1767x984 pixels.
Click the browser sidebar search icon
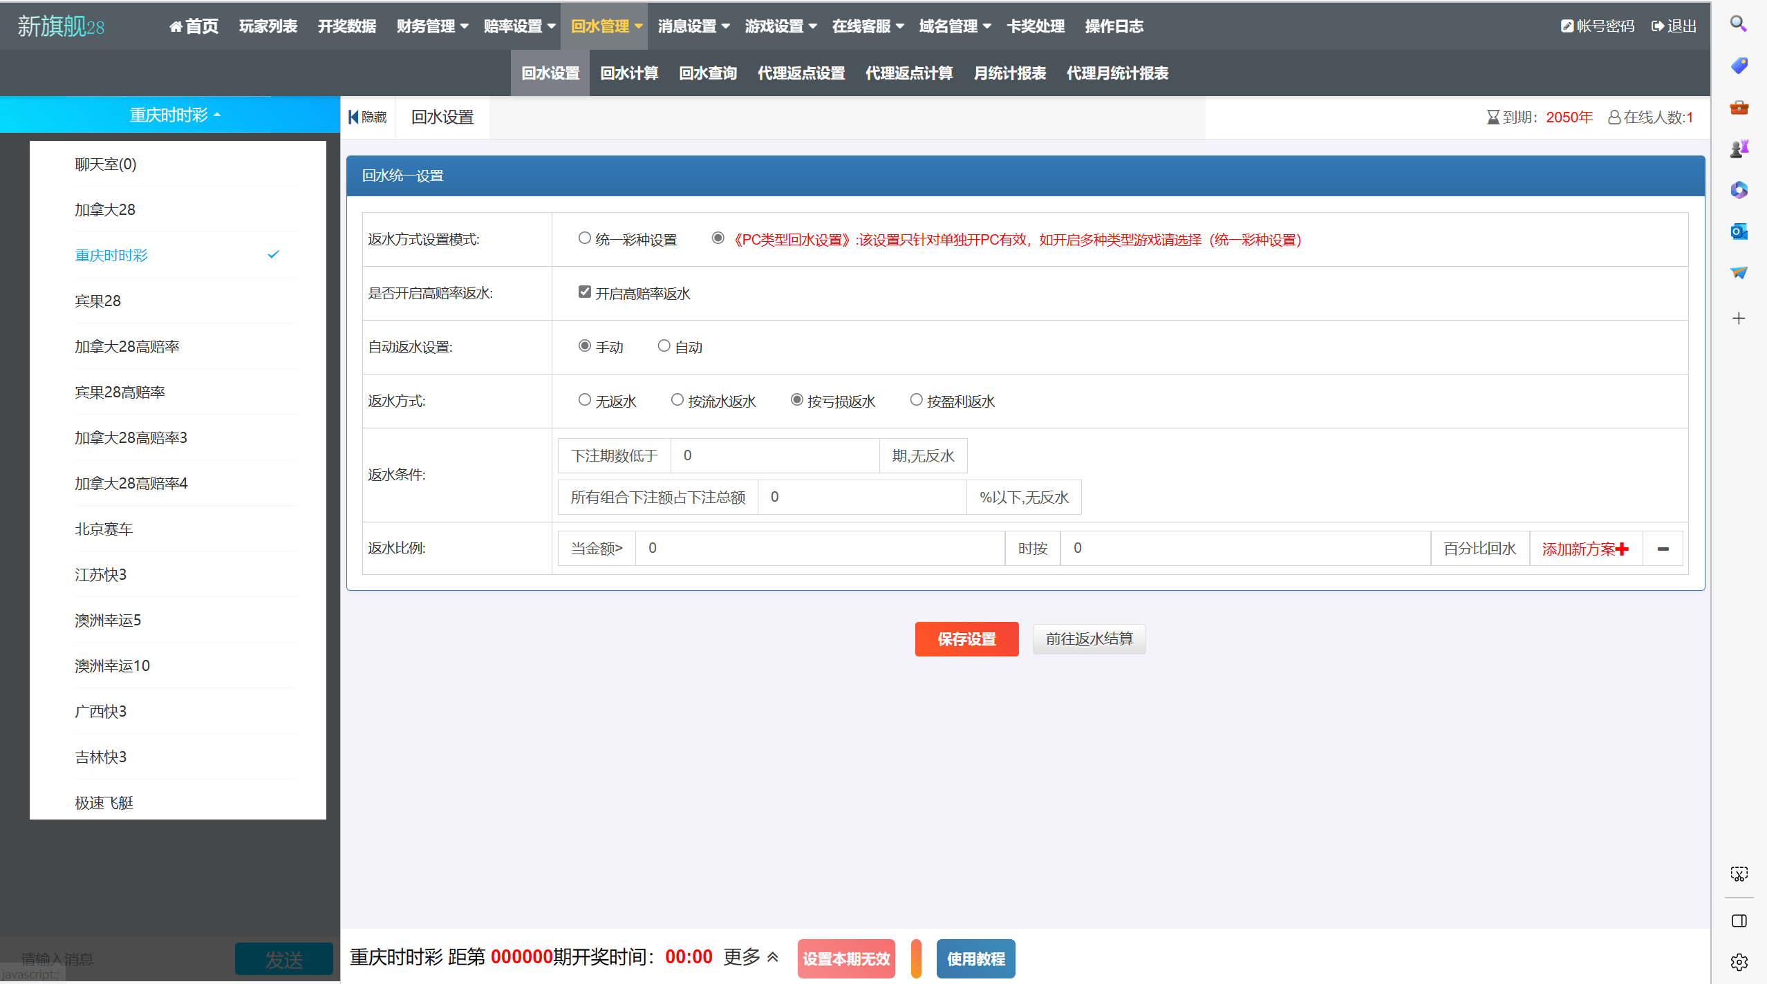[1739, 24]
